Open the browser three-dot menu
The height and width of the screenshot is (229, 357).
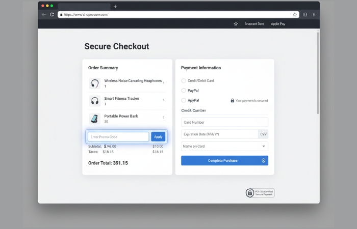pyautogui.click(x=314, y=15)
